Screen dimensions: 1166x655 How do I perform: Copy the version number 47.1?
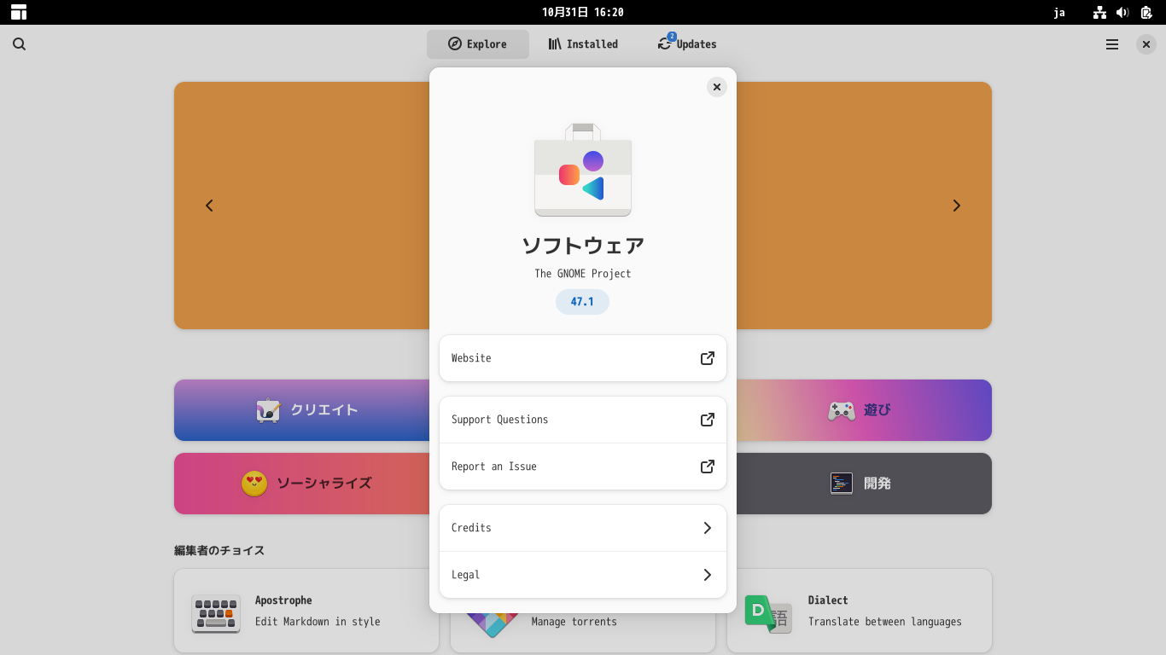tap(582, 302)
